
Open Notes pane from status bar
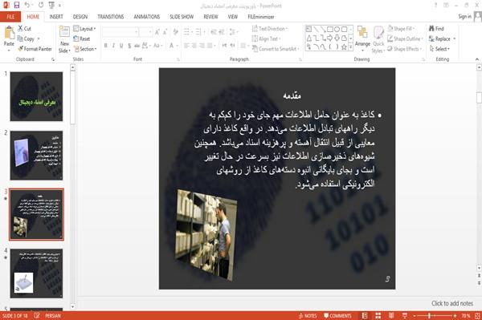coord(308,316)
